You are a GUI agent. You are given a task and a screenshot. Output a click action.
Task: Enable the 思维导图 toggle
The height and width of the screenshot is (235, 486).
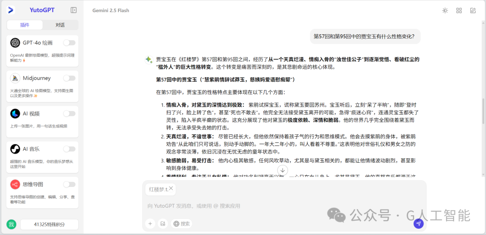point(69,185)
